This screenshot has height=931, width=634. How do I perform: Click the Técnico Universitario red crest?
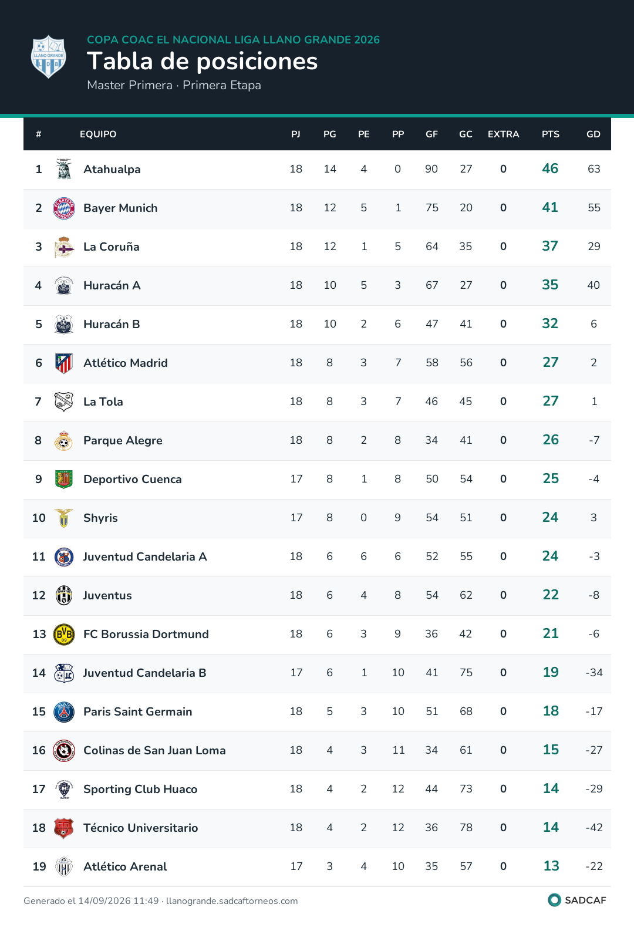pyautogui.click(x=64, y=828)
